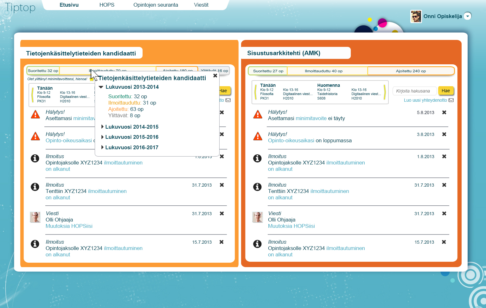Open Muutoksia HOPSiisi link in left panel

coord(69,226)
